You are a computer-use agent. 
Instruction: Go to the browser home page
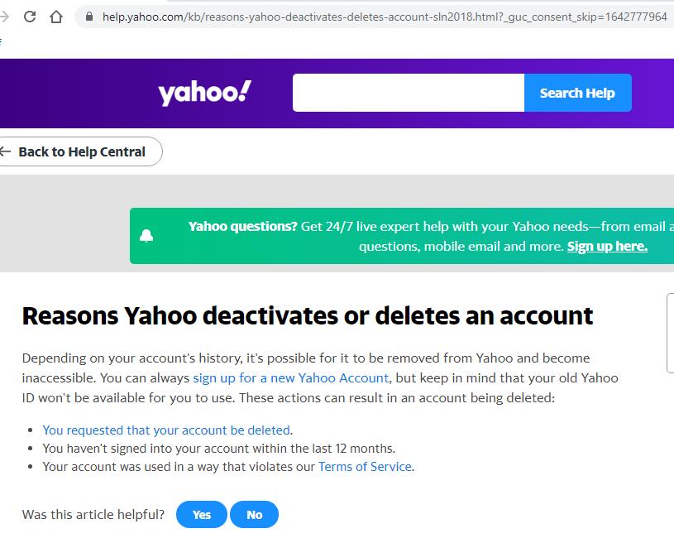pos(56,17)
